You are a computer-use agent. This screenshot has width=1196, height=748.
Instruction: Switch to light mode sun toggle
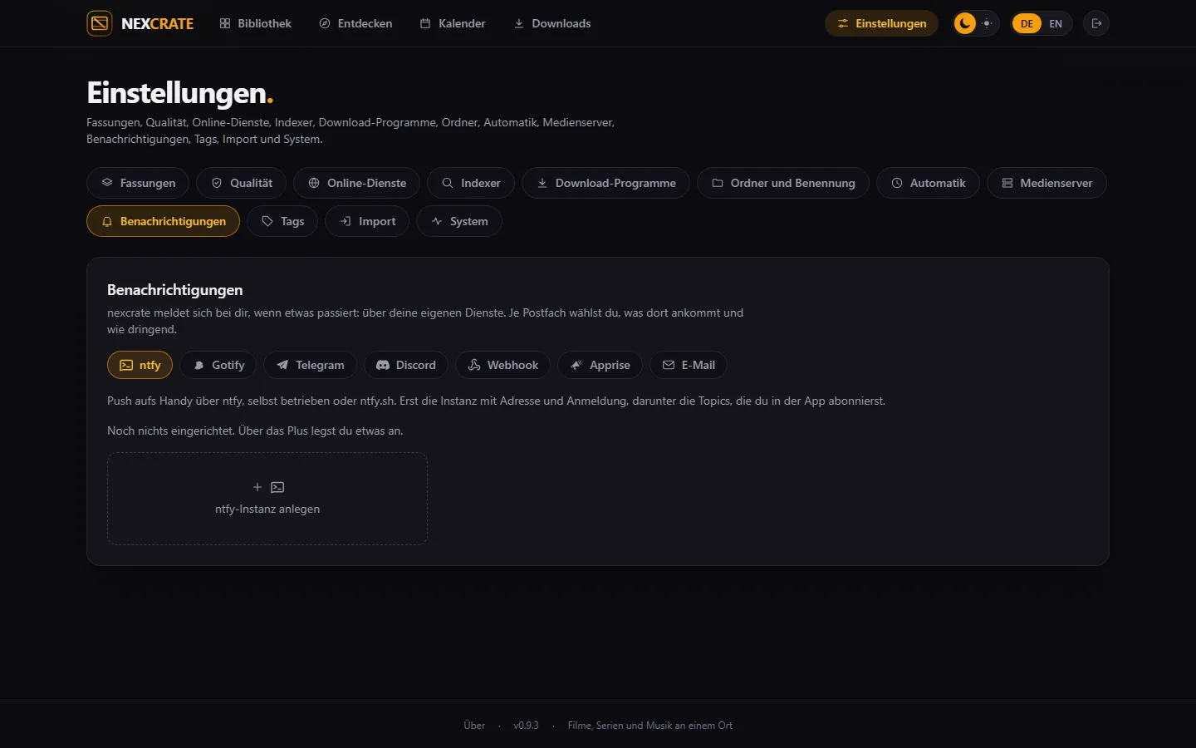987,23
